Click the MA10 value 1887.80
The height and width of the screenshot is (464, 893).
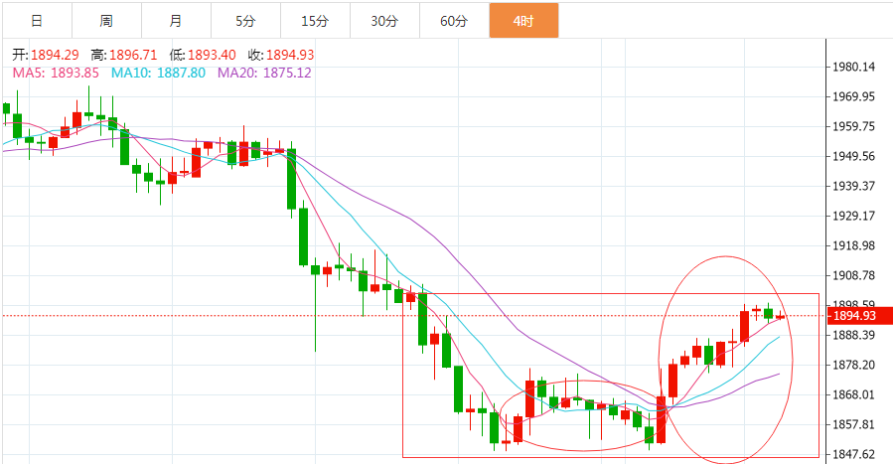pyautogui.click(x=181, y=73)
